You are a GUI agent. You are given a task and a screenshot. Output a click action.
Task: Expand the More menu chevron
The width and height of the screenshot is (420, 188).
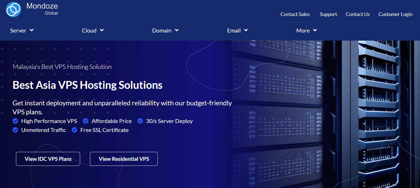(x=315, y=30)
